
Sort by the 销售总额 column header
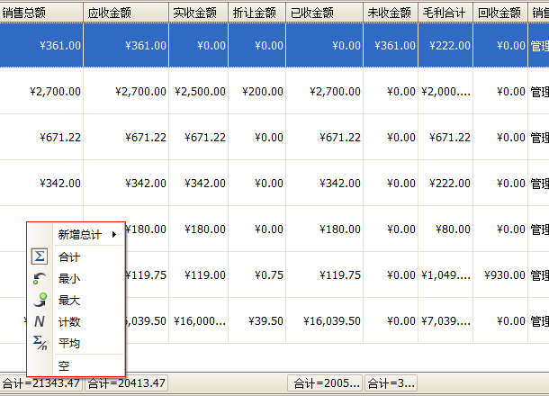click(x=41, y=13)
